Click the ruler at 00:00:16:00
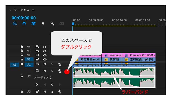This screenshot has height=102, width=171. [x=119, y=21]
